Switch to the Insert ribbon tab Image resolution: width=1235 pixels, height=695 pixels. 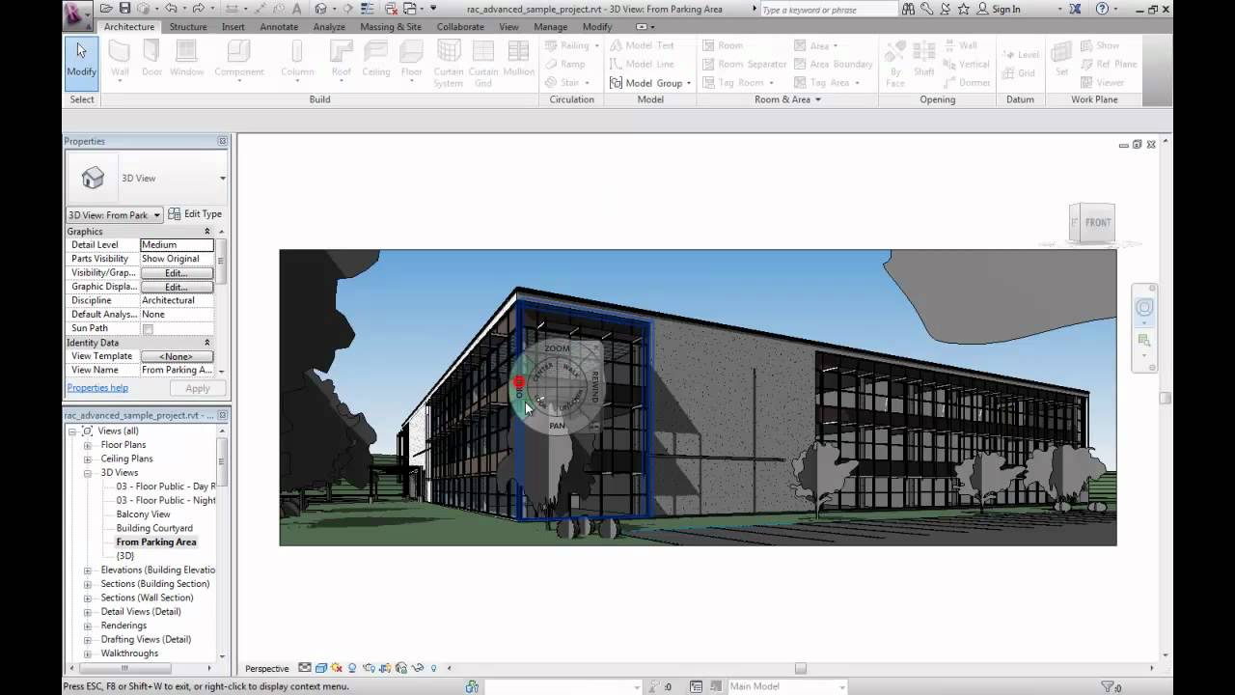click(233, 27)
